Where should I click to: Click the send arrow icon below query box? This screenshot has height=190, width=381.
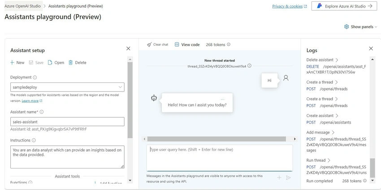tap(288, 177)
